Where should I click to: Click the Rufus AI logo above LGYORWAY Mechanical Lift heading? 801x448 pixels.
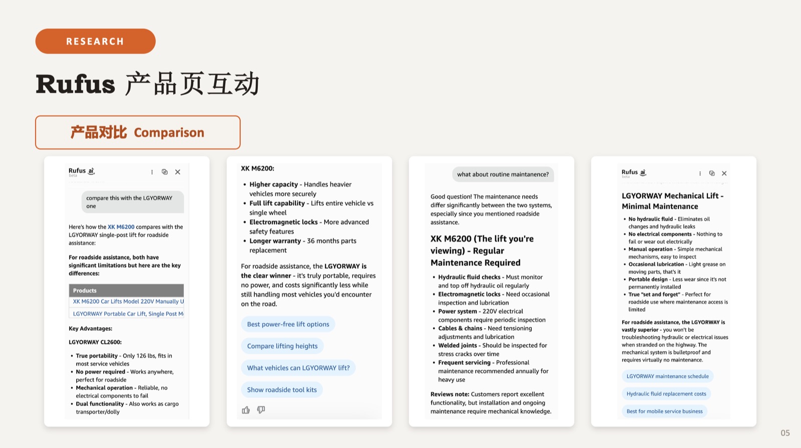point(634,173)
